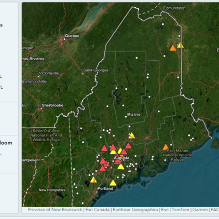219x219 pixels.
Task: Click the orange triangle marker in northern Maine
Action: 173,48
